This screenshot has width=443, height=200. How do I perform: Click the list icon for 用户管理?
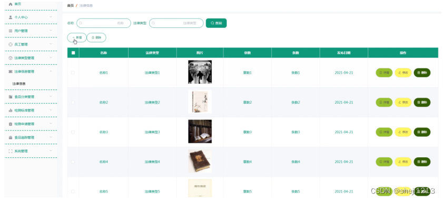(11, 31)
